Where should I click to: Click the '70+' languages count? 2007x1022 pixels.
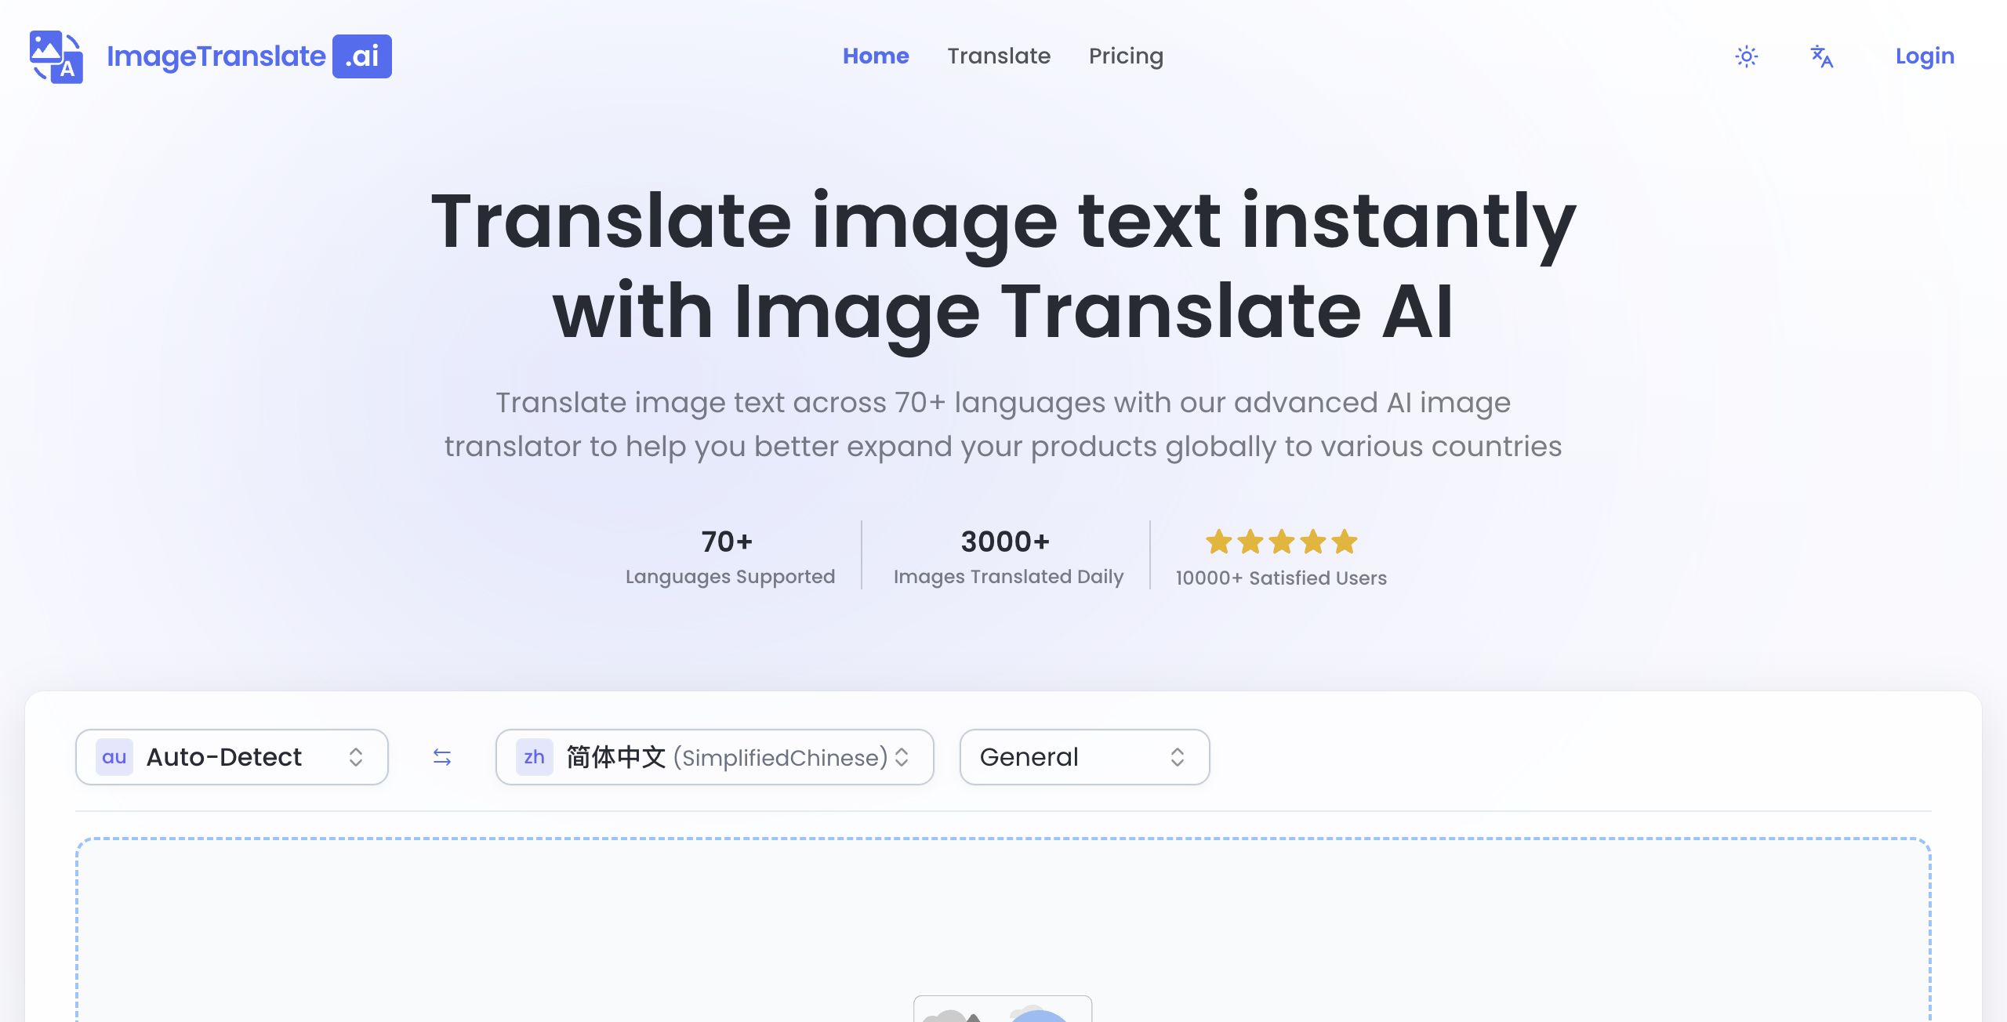click(727, 542)
